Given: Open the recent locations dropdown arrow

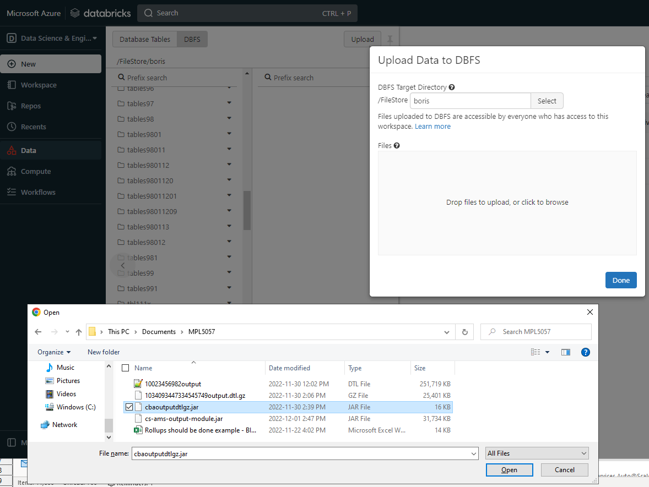Looking at the screenshot, I should click(67, 332).
